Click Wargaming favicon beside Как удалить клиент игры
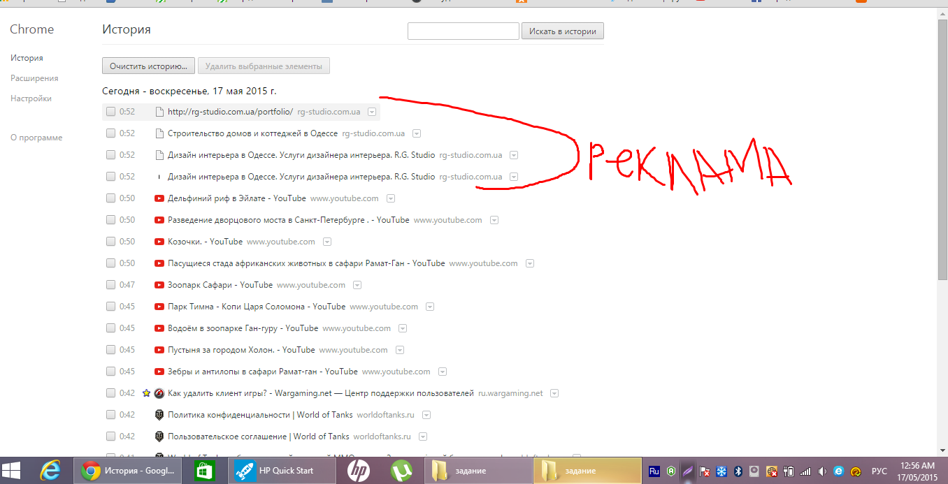The image size is (948, 484). [x=159, y=393]
